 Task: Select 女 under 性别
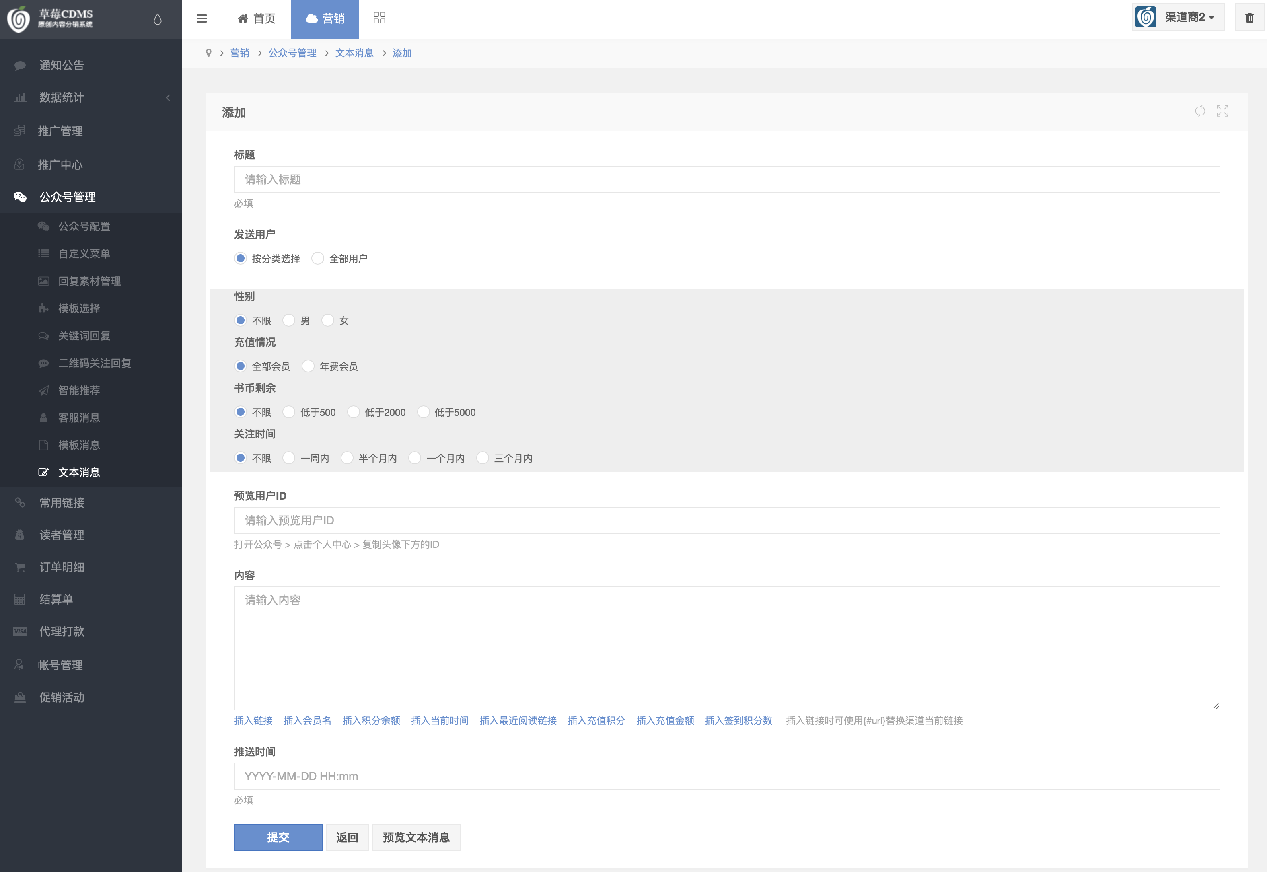(x=328, y=320)
